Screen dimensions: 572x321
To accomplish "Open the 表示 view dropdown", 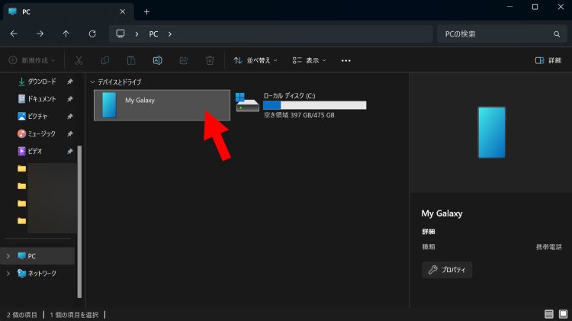I will click(x=309, y=60).
